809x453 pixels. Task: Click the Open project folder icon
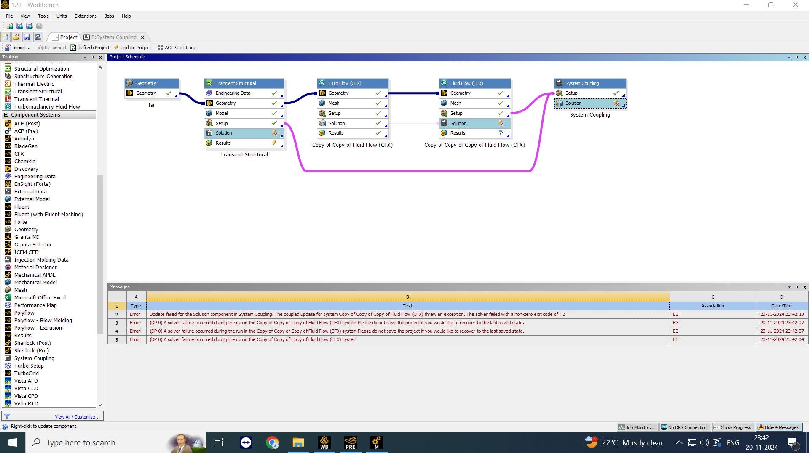point(16,37)
